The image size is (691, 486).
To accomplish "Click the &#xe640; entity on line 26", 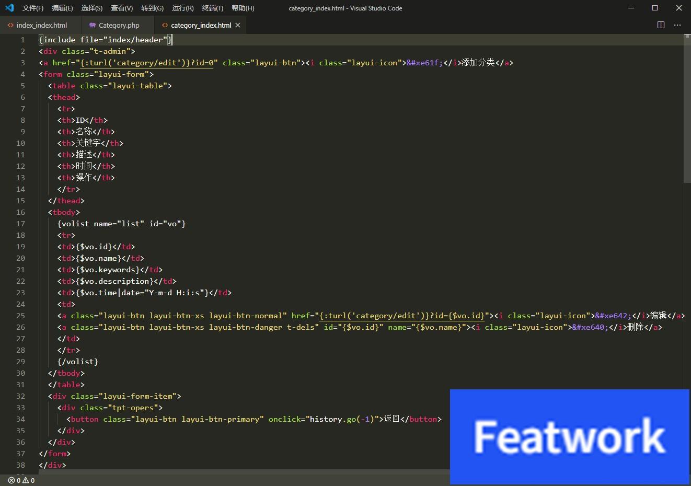I will click(x=590, y=327).
